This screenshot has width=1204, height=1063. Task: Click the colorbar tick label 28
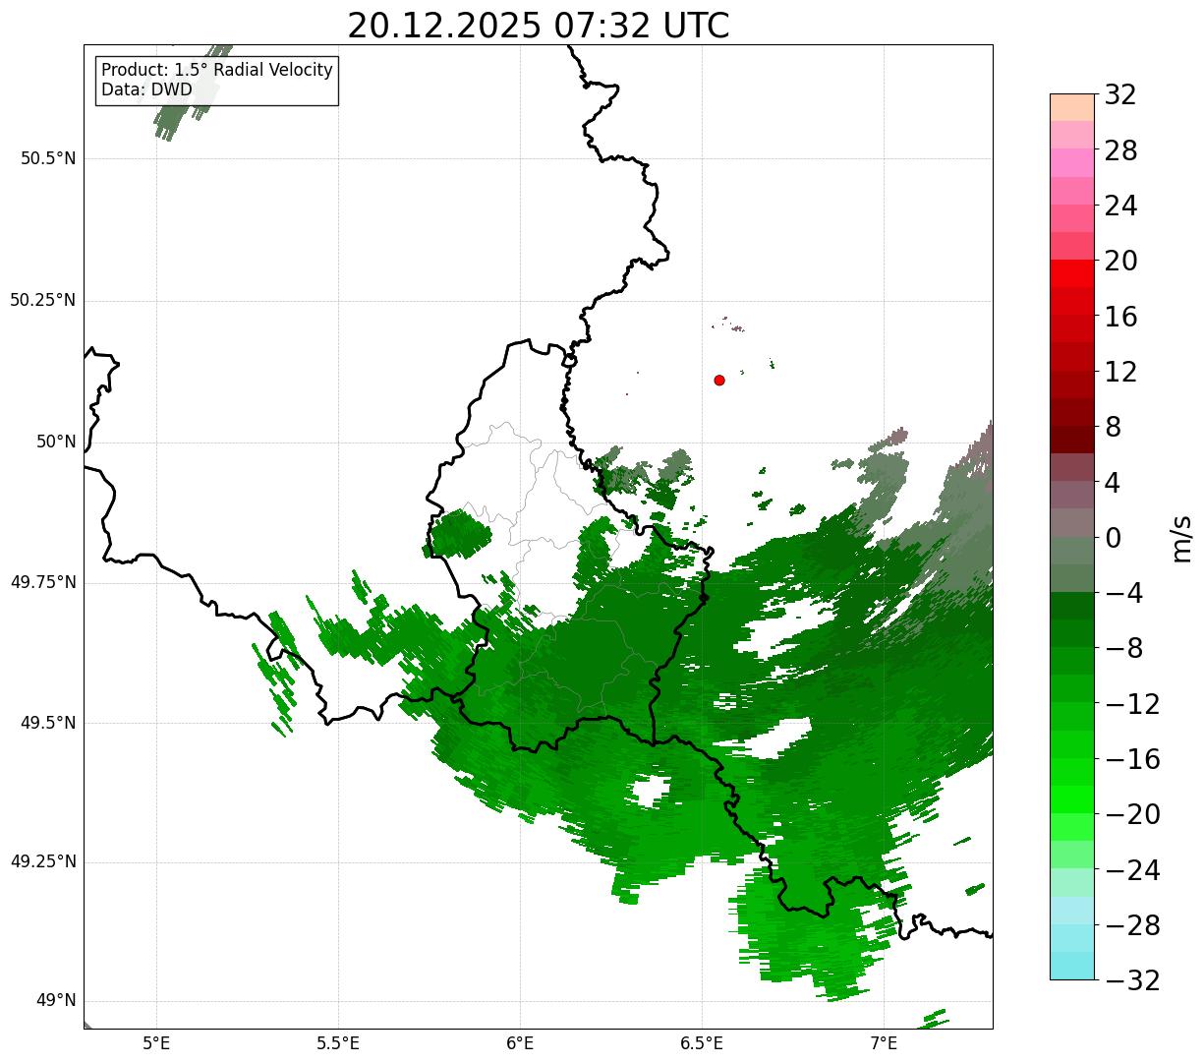[x=1120, y=150]
